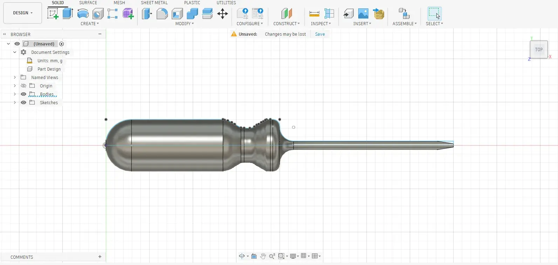Open the Rectangular Pattern tool

(x=113, y=14)
